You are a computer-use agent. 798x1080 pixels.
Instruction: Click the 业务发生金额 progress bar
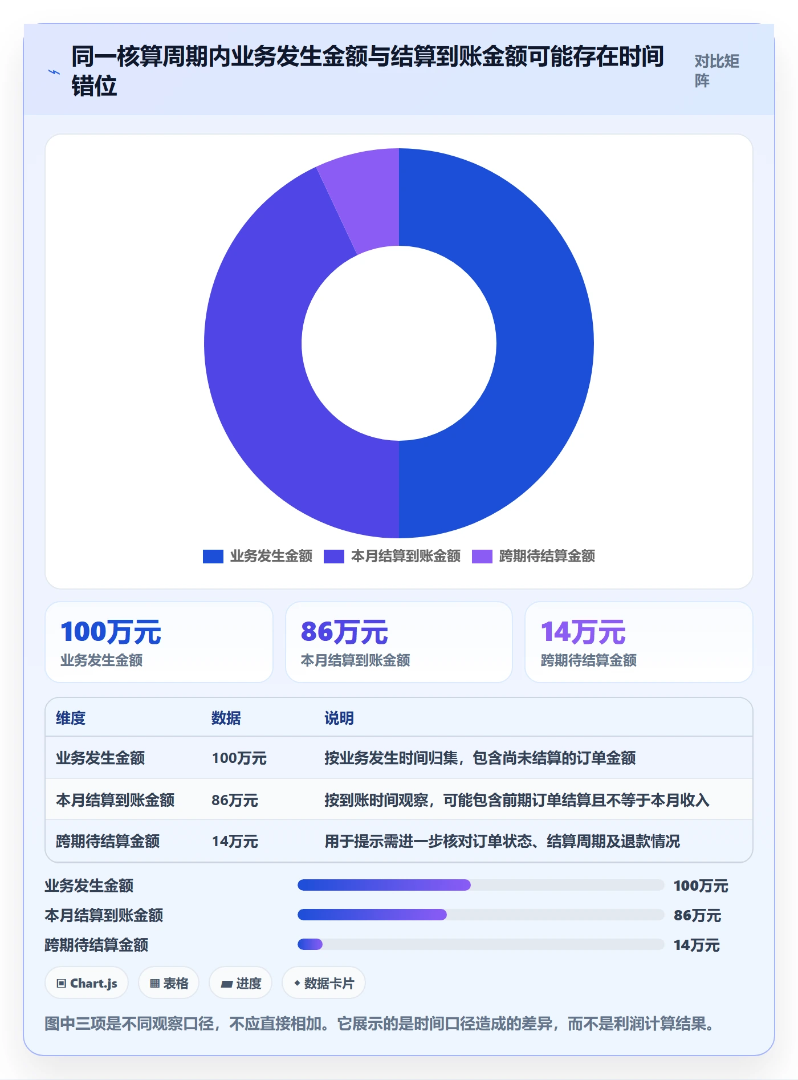tap(481, 885)
